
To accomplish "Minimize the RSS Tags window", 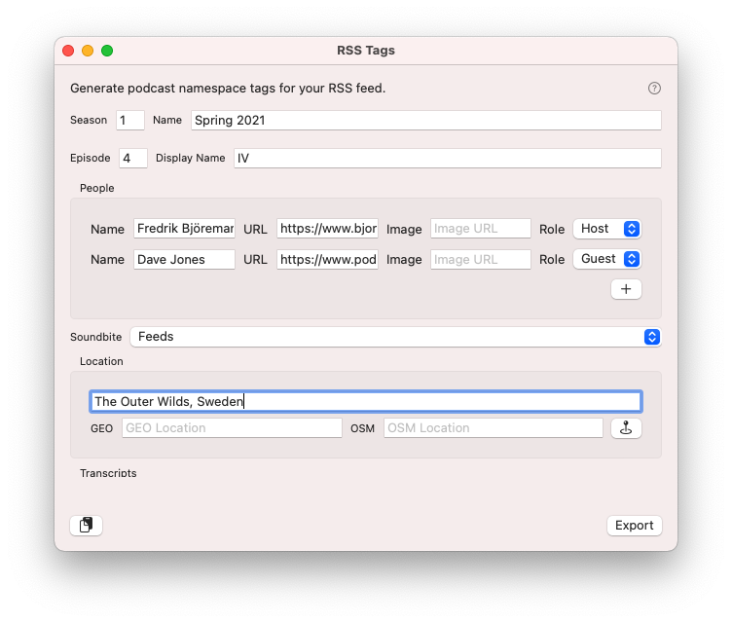I will (x=88, y=51).
